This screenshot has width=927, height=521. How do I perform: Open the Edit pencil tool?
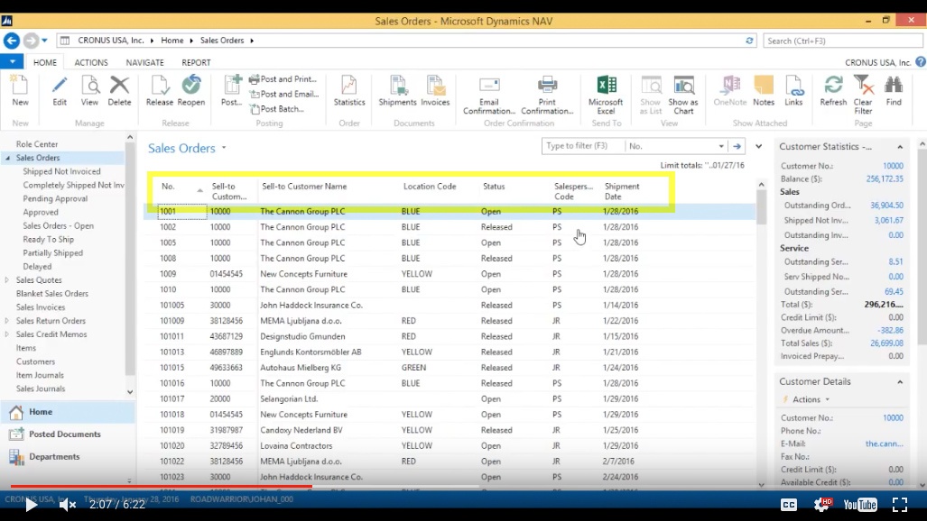(59, 90)
